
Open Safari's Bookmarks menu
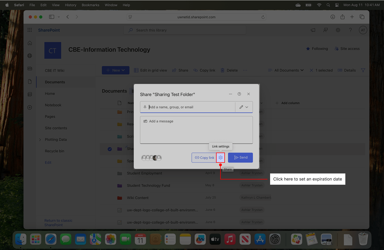coord(90,5)
